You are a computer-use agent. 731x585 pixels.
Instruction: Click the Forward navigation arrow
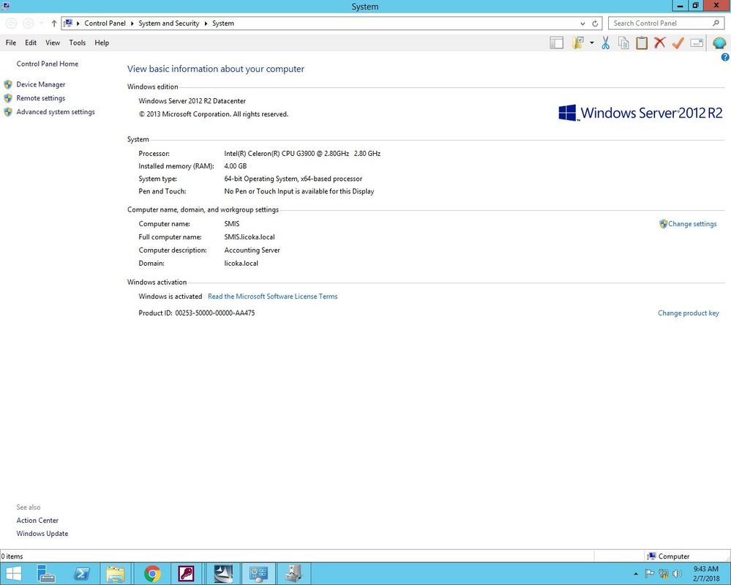28,23
